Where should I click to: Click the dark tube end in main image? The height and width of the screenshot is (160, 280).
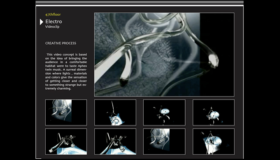pyautogui.click(x=124, y=82)
